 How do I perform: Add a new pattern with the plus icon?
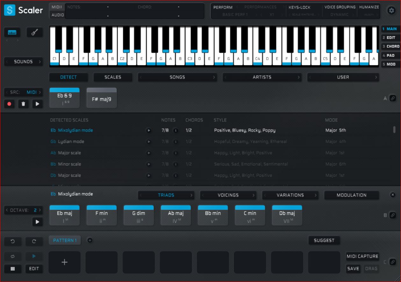coord(90,240)
